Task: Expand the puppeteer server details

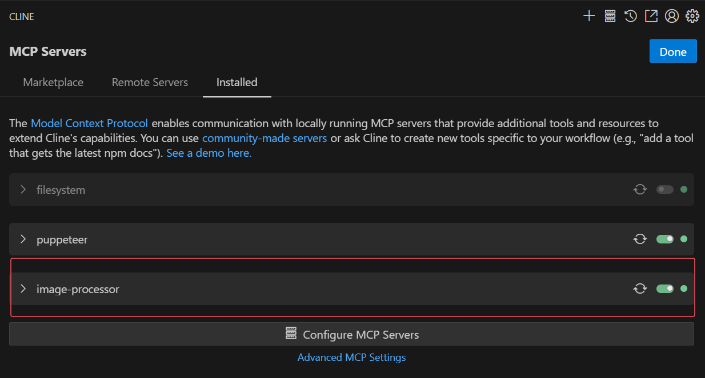Action: click(23, 239)
